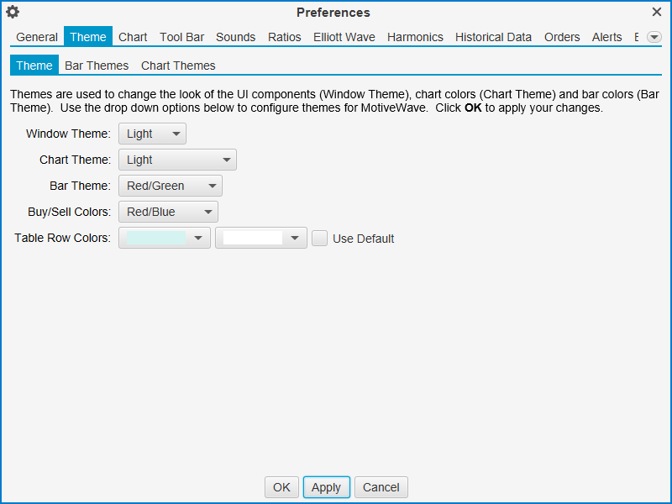Screen dimensions: 672x504
Task: Select the Historical Data tab
Action: [493, 37]
